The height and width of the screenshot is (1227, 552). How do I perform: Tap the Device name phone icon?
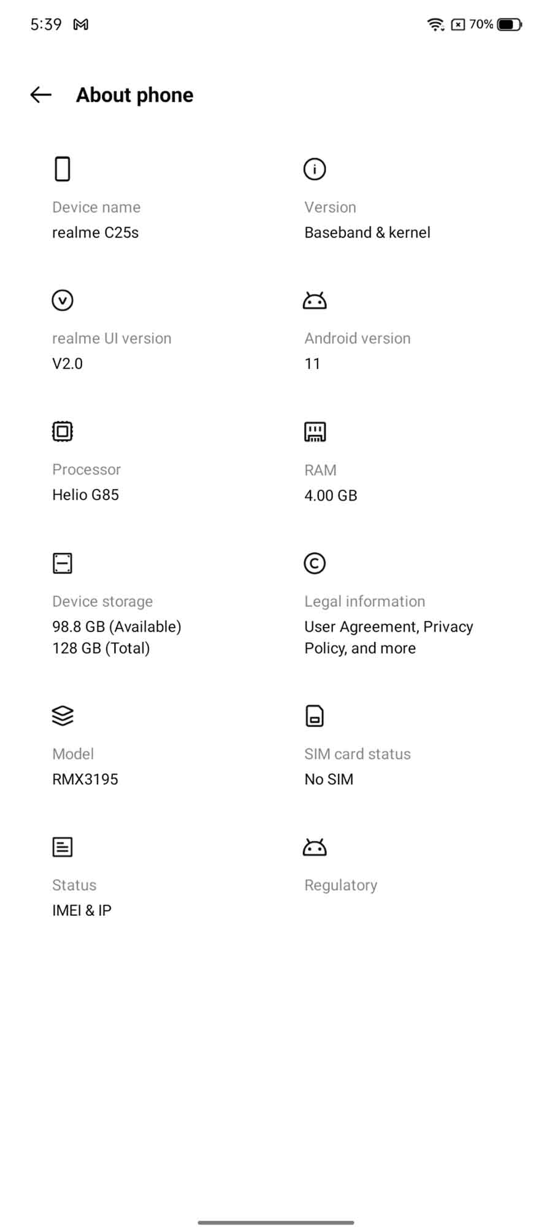click(x=63, y=169)
